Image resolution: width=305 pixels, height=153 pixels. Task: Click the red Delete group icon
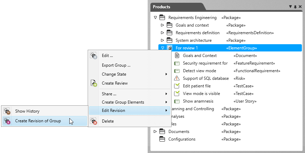94,121
